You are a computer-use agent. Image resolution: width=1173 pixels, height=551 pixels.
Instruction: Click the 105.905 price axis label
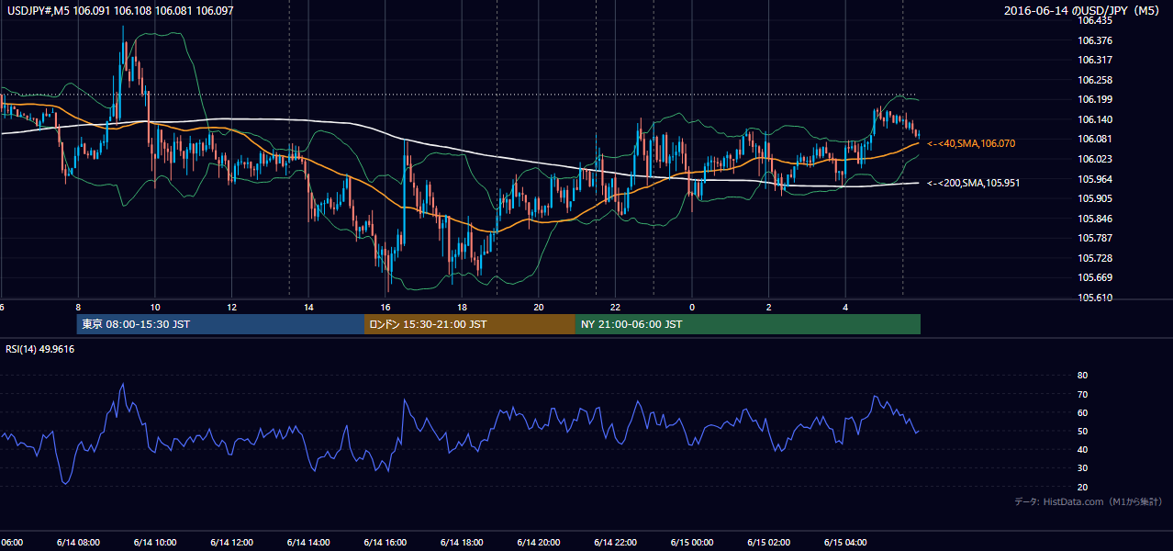coord(1096,198)
